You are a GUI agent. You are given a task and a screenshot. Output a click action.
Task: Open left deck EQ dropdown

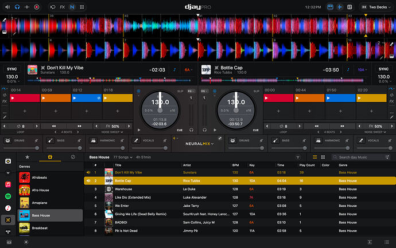coord(191,91)
